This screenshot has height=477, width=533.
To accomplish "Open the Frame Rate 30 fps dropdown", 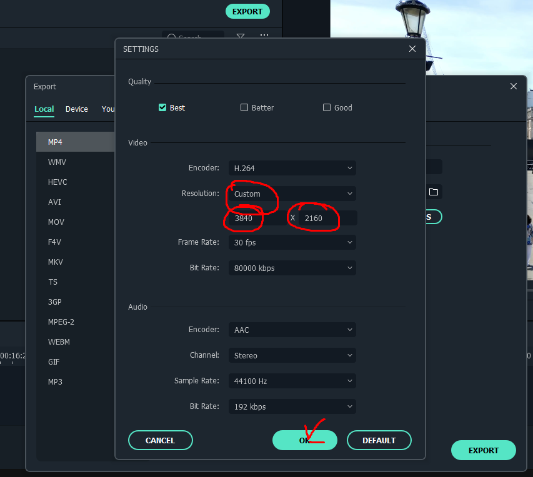I will coord(292,242).
